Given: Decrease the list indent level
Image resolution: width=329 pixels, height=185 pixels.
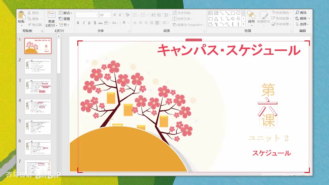Looking at the screenshot, I should pyautogui.click(x=153, y=15).
